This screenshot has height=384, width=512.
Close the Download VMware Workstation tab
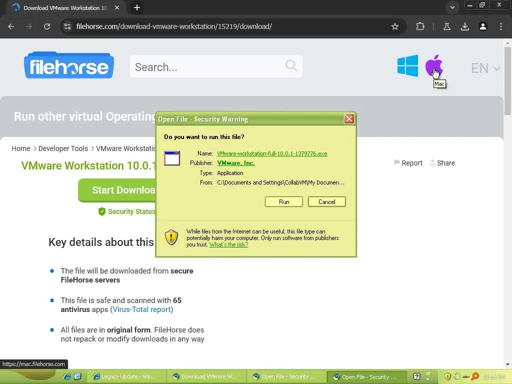(x=117, y=7)
